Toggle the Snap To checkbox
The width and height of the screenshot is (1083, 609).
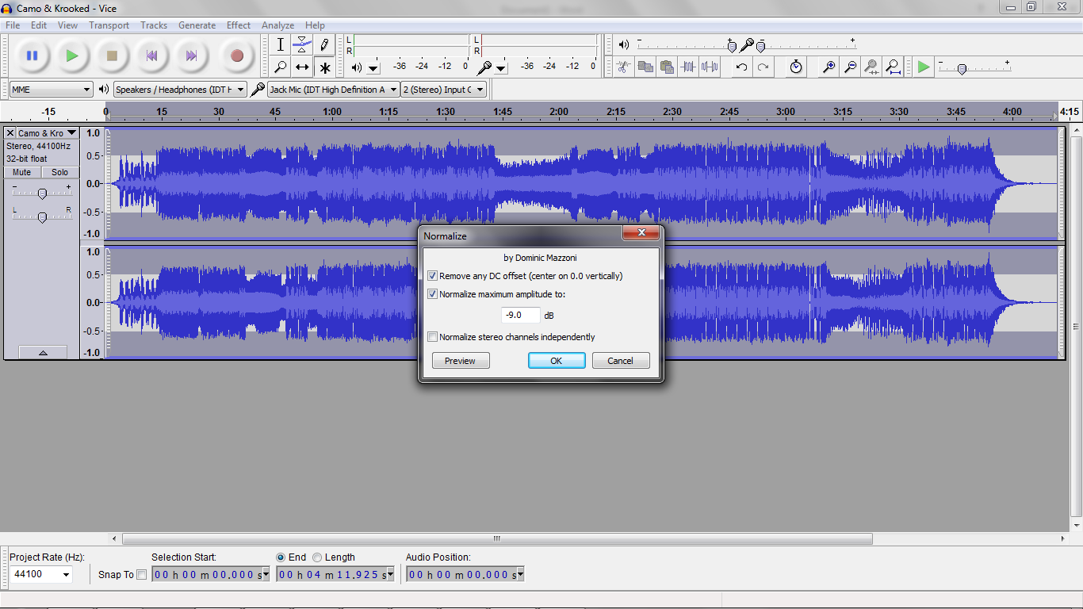pyautogui.click(x=142, y=575)
